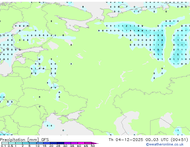Click the 0.5–1 mm legend color box

(x=12, y=143)
